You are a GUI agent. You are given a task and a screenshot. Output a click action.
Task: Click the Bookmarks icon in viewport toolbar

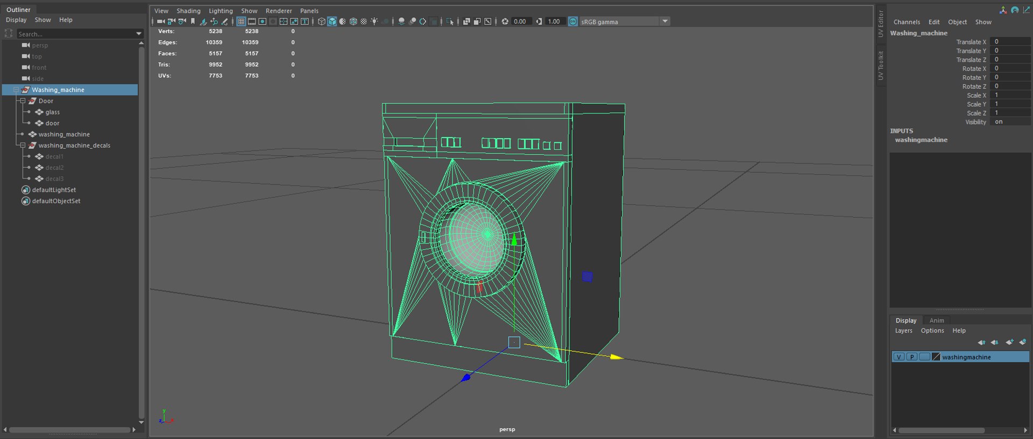pos(193,21)
